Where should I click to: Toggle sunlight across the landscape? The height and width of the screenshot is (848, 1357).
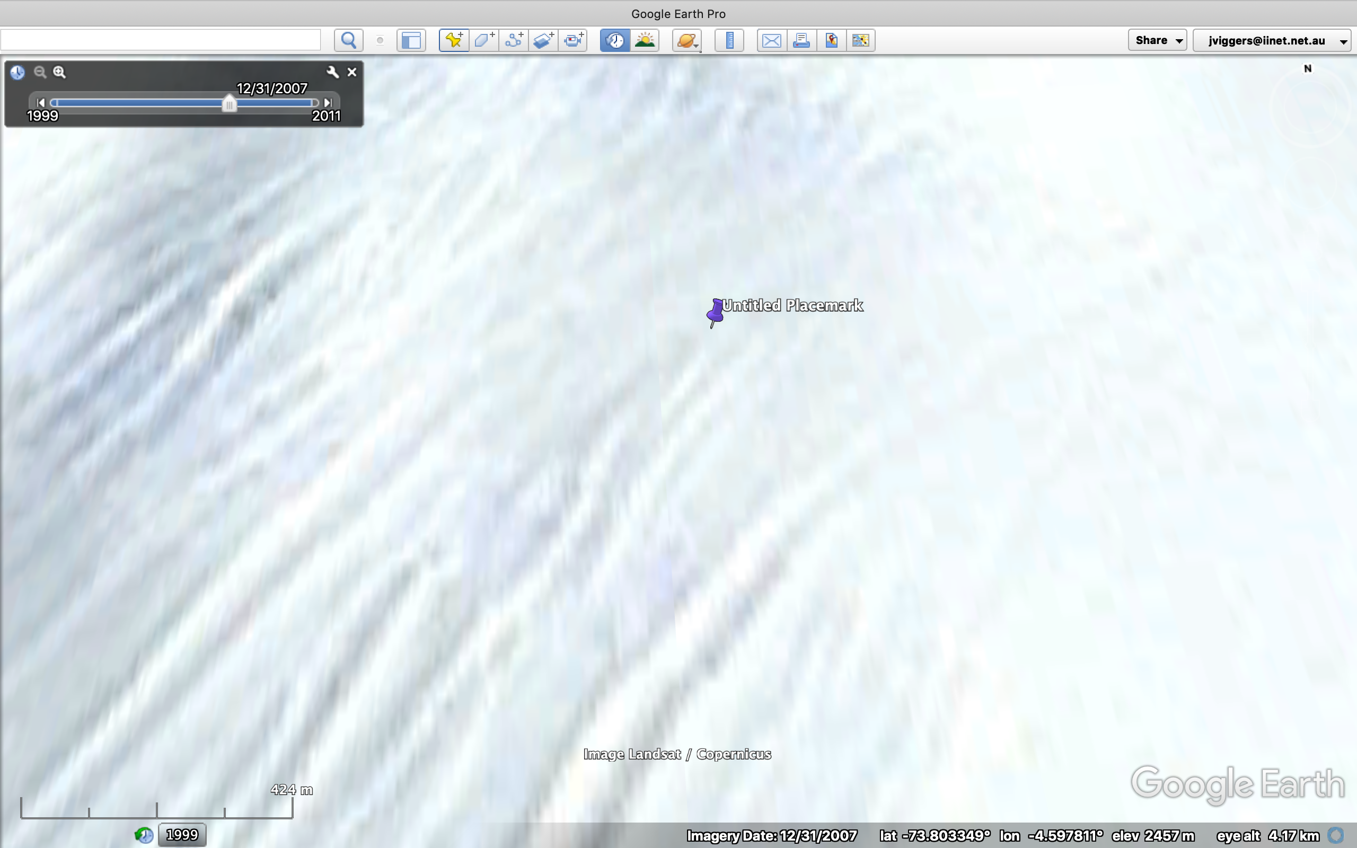[x=645, y=40]
